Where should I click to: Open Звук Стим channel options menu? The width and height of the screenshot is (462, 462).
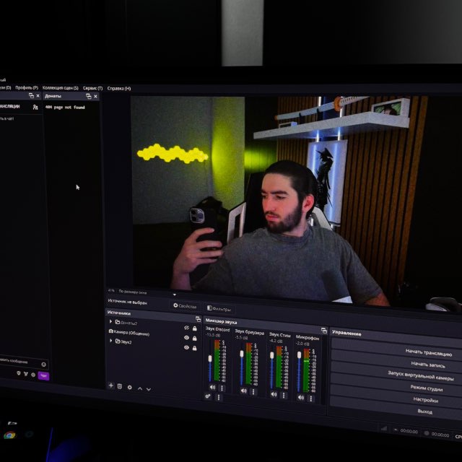click(x=284, y=395)
